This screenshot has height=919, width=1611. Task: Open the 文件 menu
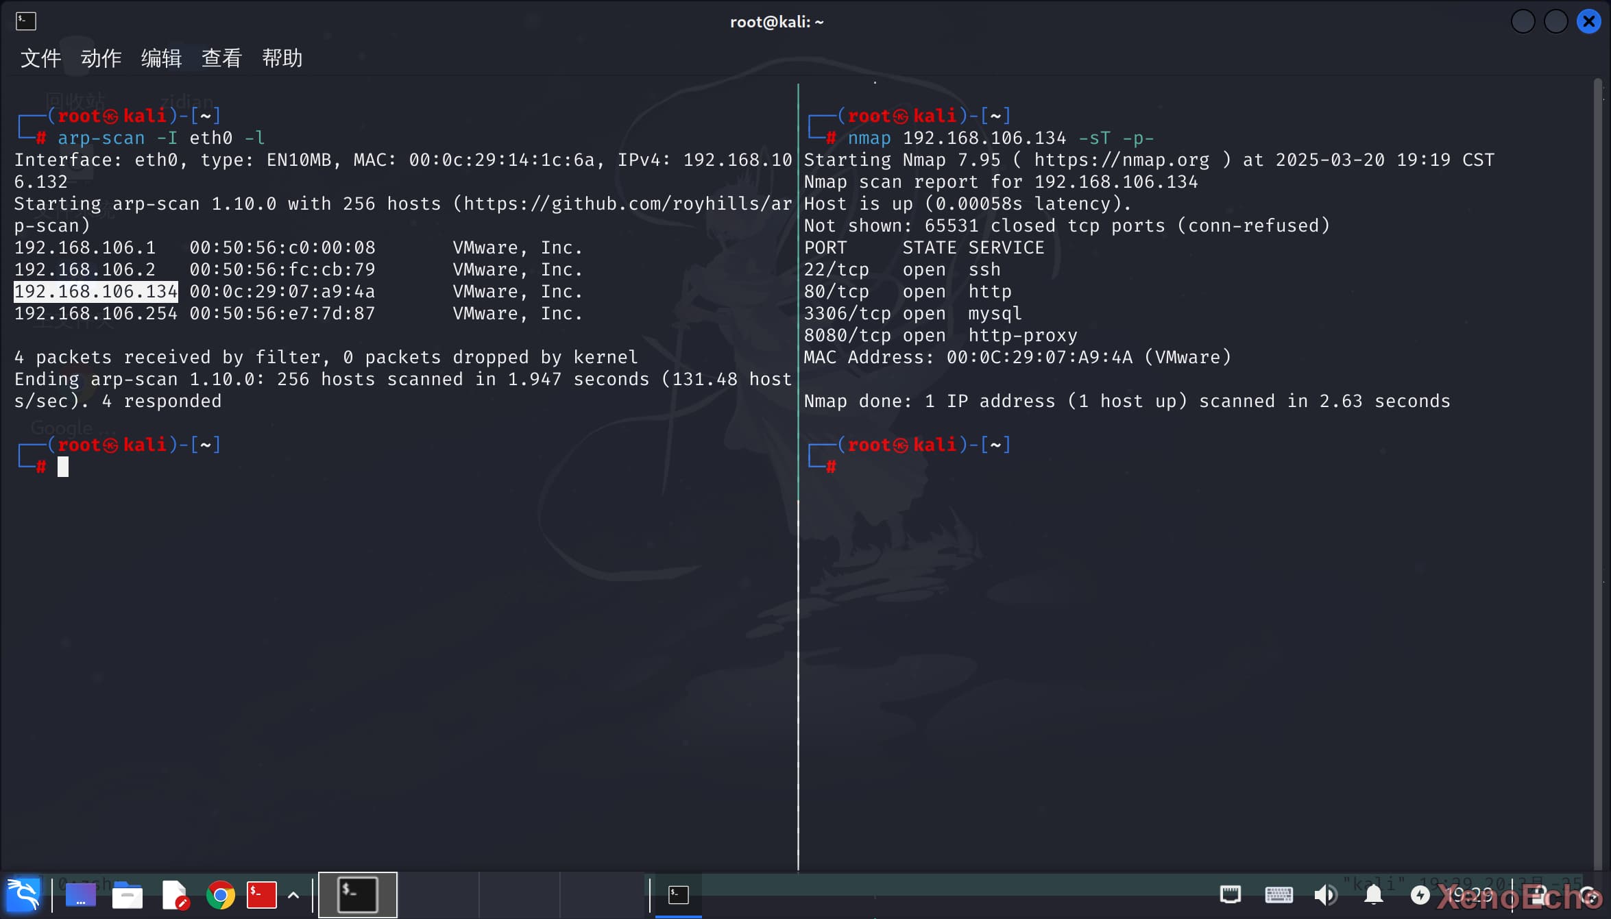pos(40,58)
